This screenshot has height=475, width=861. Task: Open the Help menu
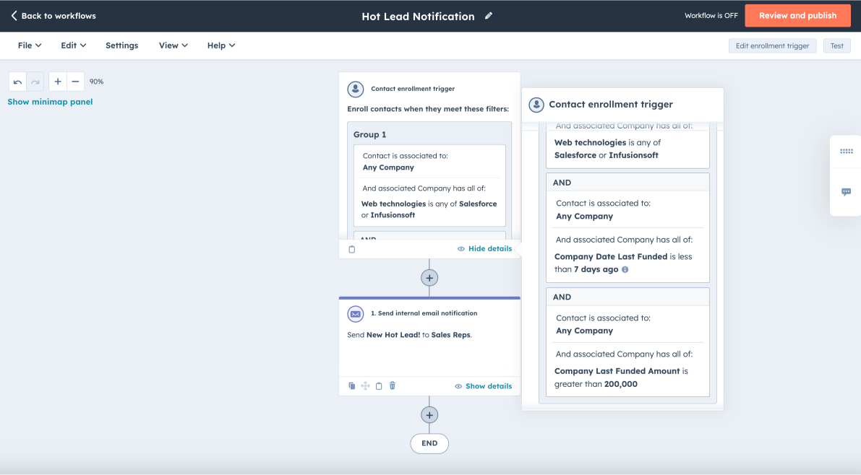(220, 45)
